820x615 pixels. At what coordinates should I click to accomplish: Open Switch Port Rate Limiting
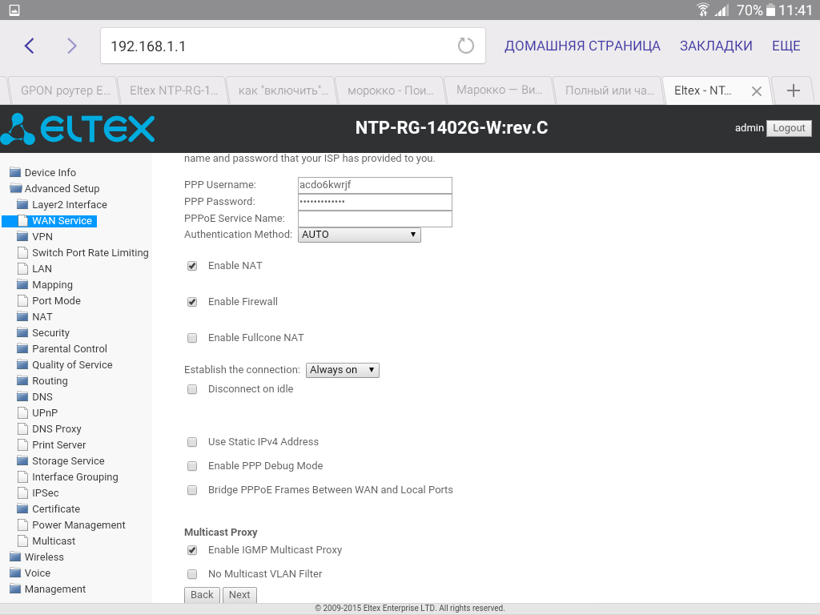tap(90, 252)
